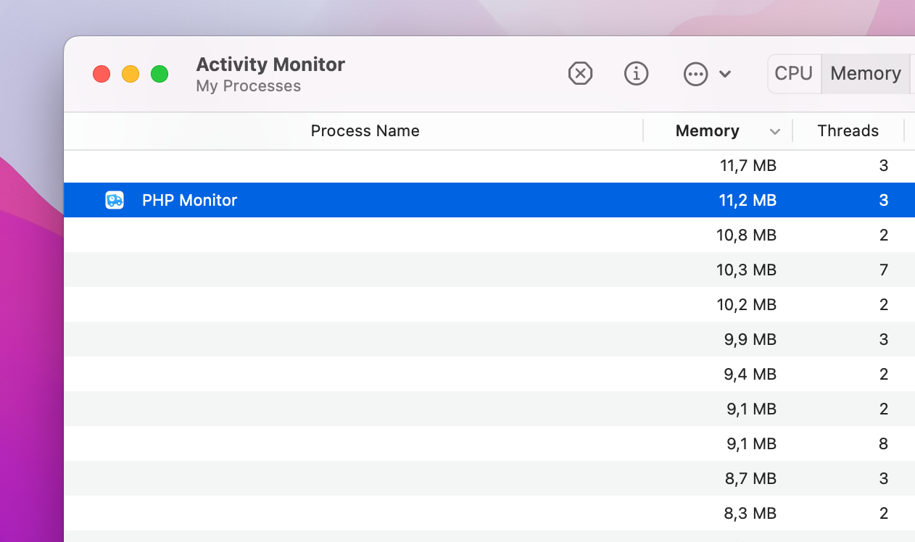Select the process row using 11,7 MB

489,165
